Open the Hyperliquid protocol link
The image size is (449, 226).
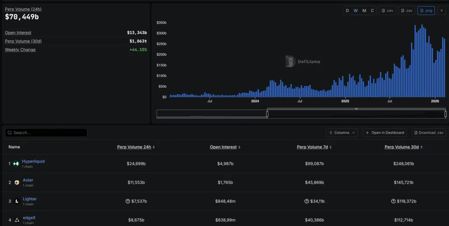[x=33, y=161]
